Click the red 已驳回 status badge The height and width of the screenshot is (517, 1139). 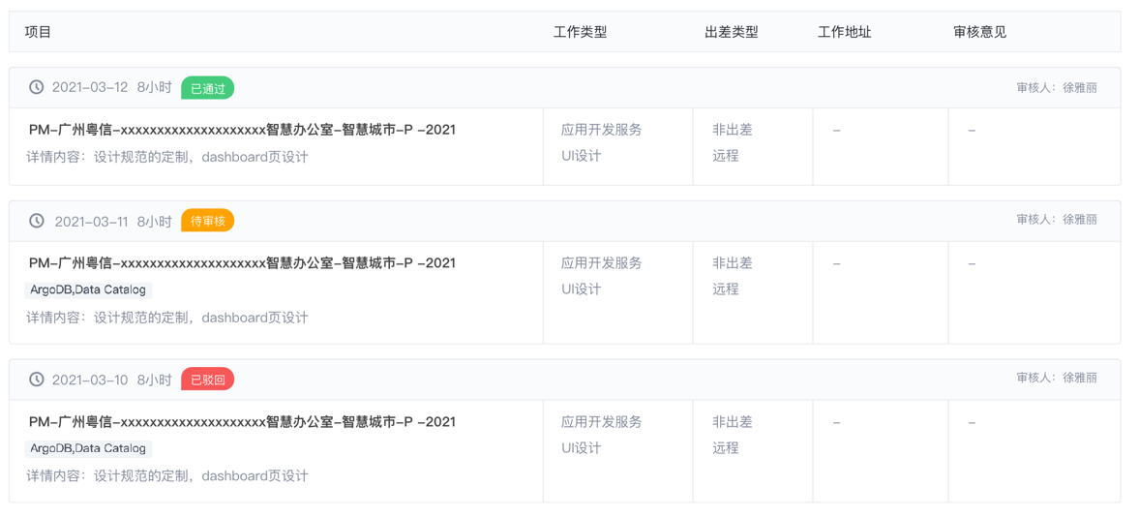(x=207, y=380)
